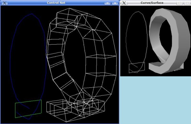Viewport: 191px width, 124px height.
Task: Close the Curve/Surface window
Action: 187,3
